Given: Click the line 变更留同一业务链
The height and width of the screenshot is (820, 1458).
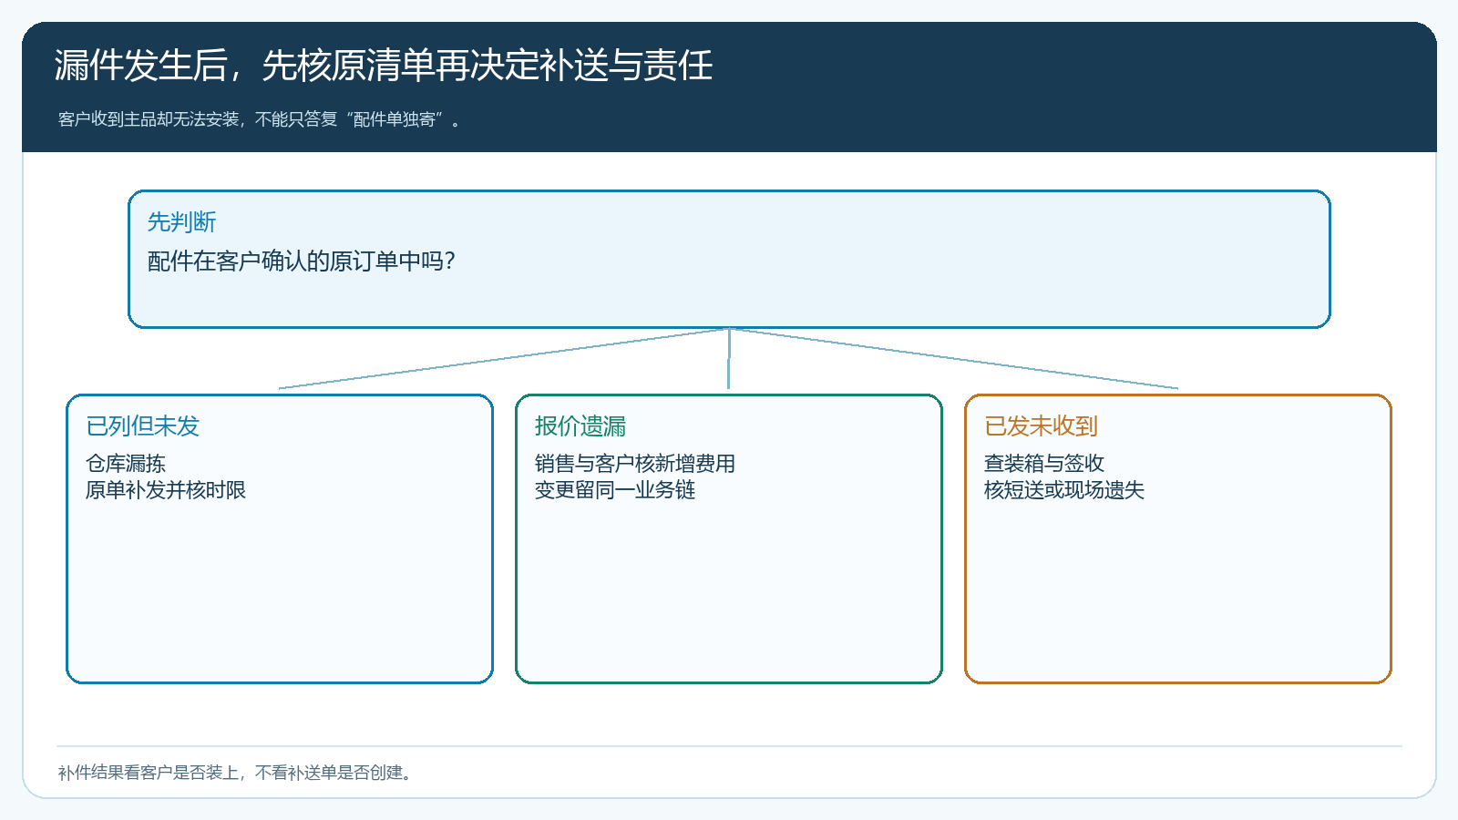Looking at the screenshot, I should pos(615,490).
